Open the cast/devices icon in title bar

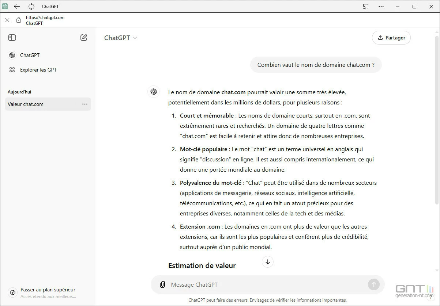[365, 7]
